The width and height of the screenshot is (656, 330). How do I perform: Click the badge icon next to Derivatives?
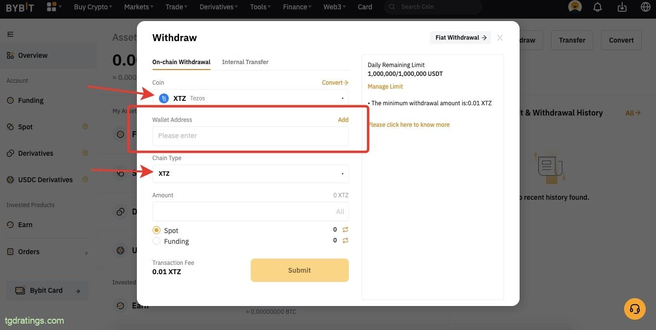click(85, 153)
